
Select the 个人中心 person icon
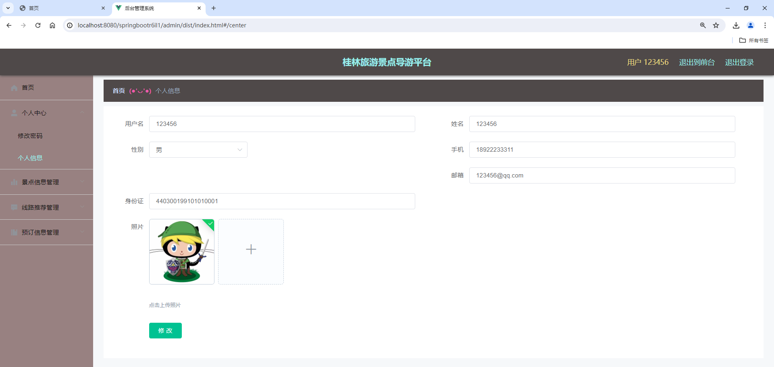point(14,113)
